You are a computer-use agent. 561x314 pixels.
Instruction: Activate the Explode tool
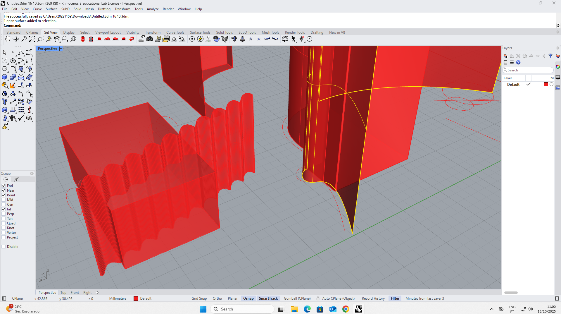click(13, 85)
